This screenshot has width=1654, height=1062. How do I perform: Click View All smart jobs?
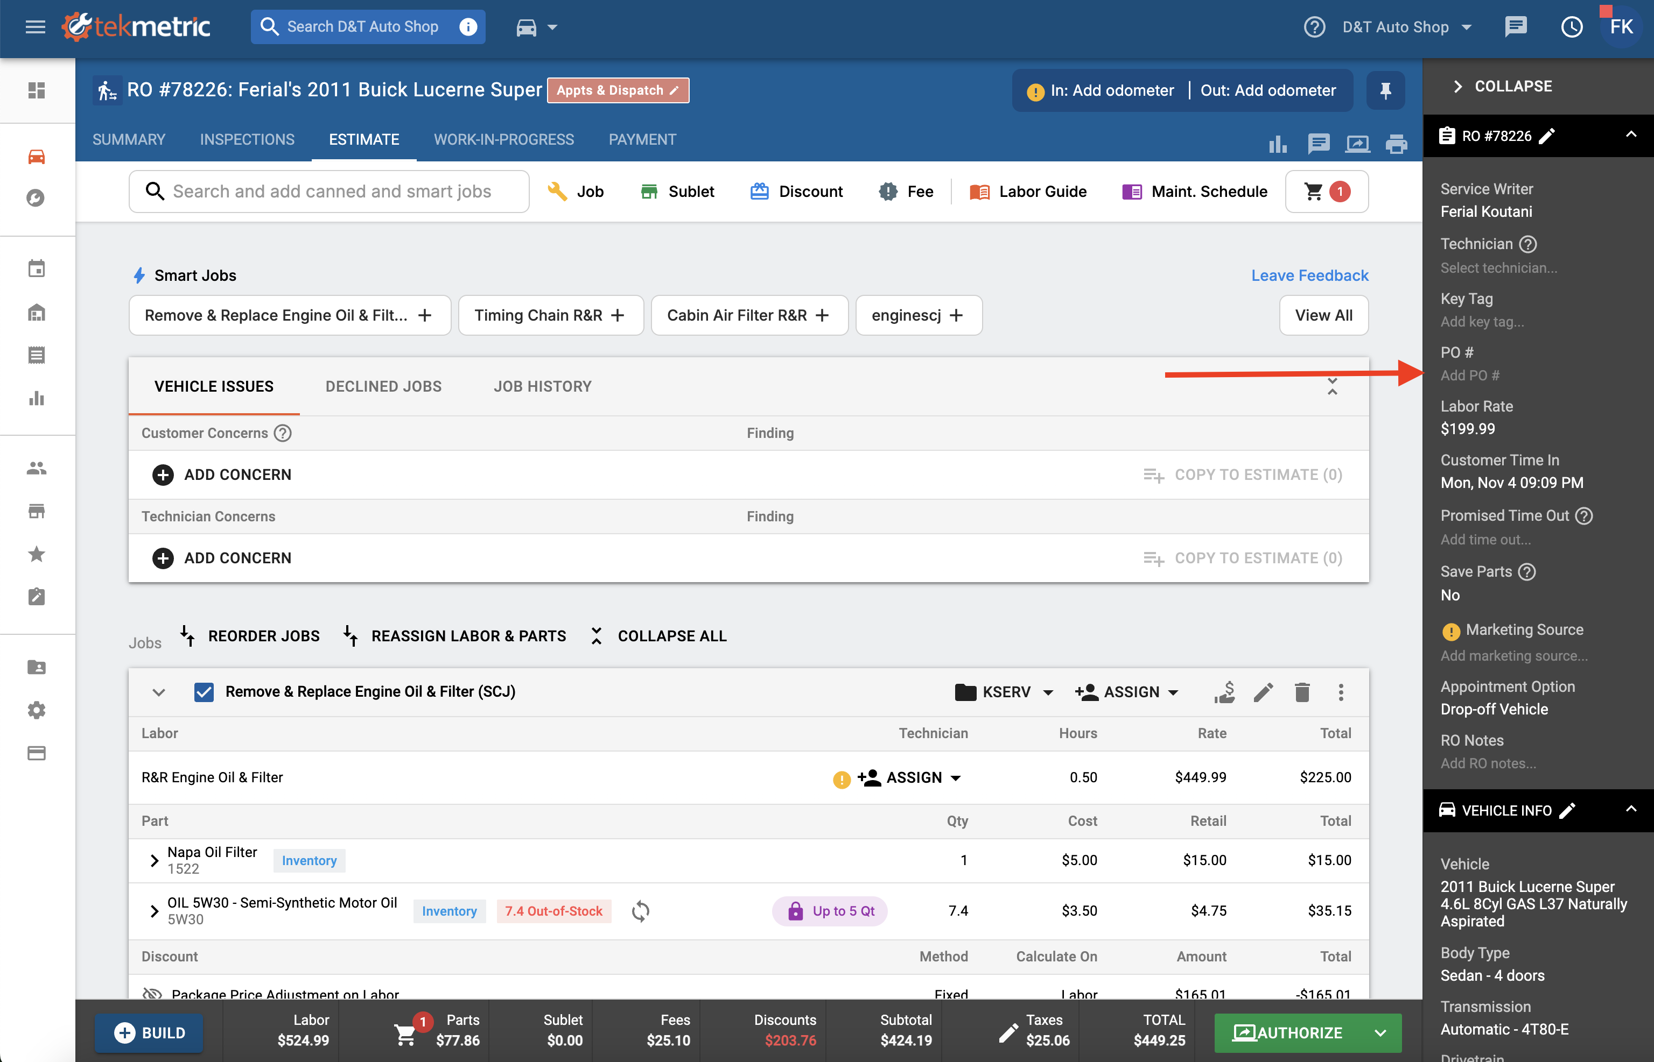(1323, 315)
